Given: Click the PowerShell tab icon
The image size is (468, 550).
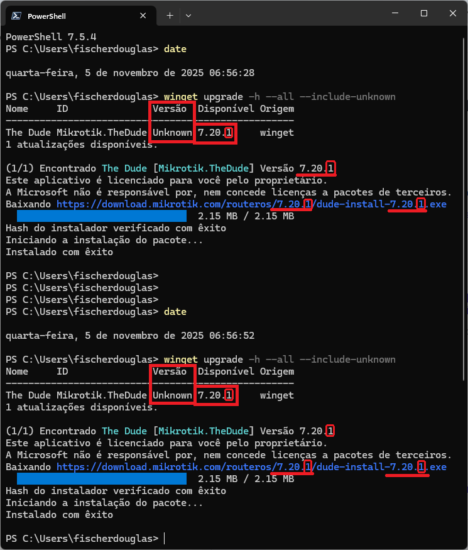Looking at the screenshot, I should pyautogui.click(x=16, y=16).
